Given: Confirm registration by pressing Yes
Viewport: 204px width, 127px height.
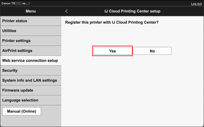Looking at the screenshot, I should pyautogui.click(x=113, y=51).
